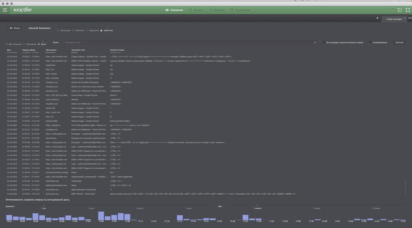Select the Debian serv: Restoring virtual machine row
Viewport: 412px width, 228px height.
[x=205, y=87]
